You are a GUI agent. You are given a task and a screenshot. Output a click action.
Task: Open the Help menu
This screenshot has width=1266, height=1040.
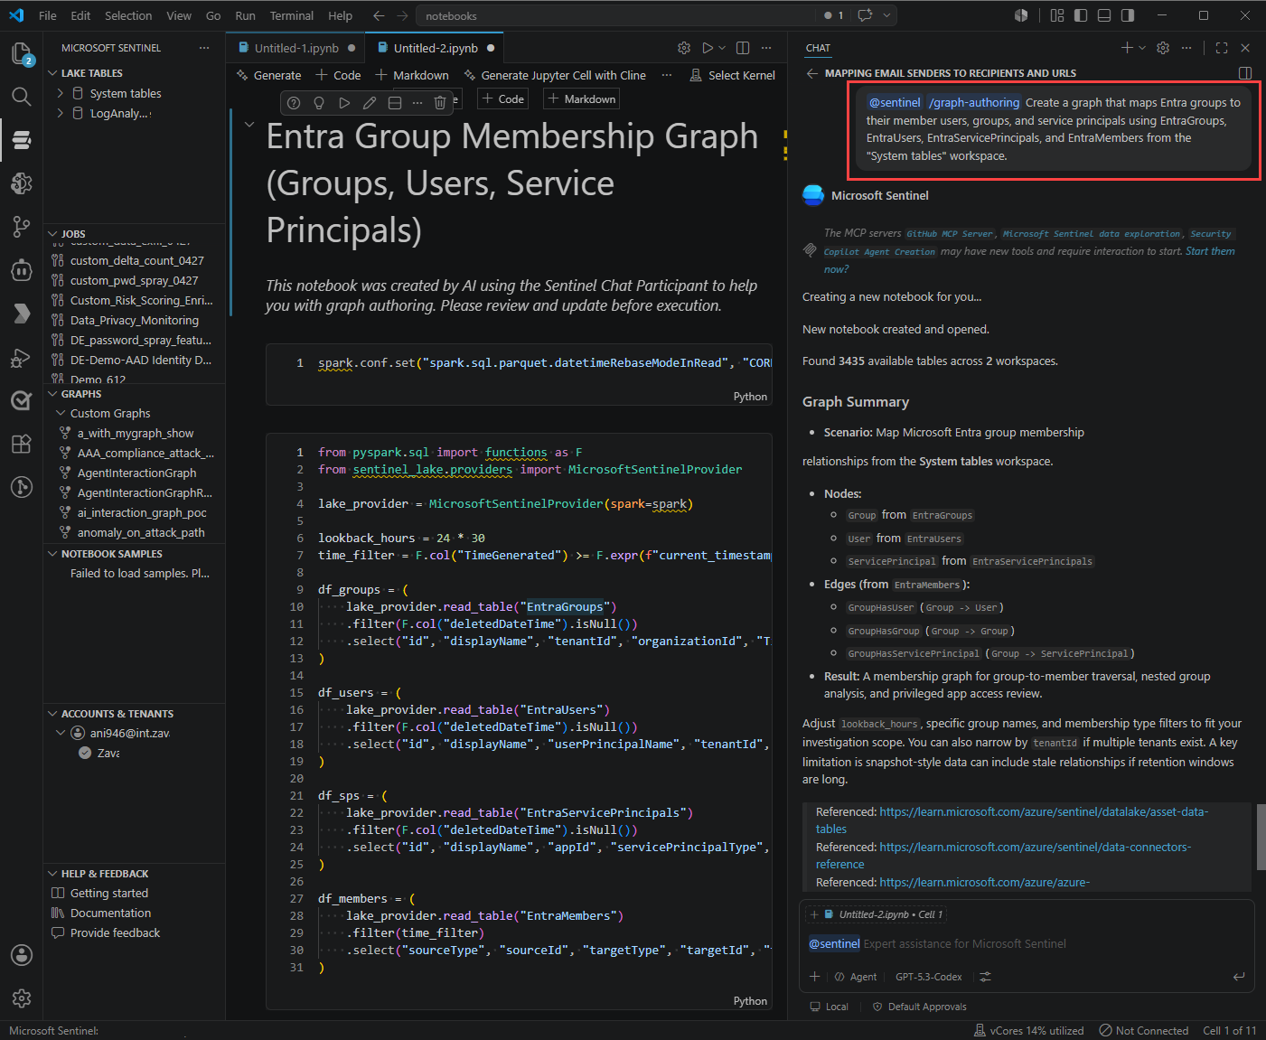tap(341, 15)
